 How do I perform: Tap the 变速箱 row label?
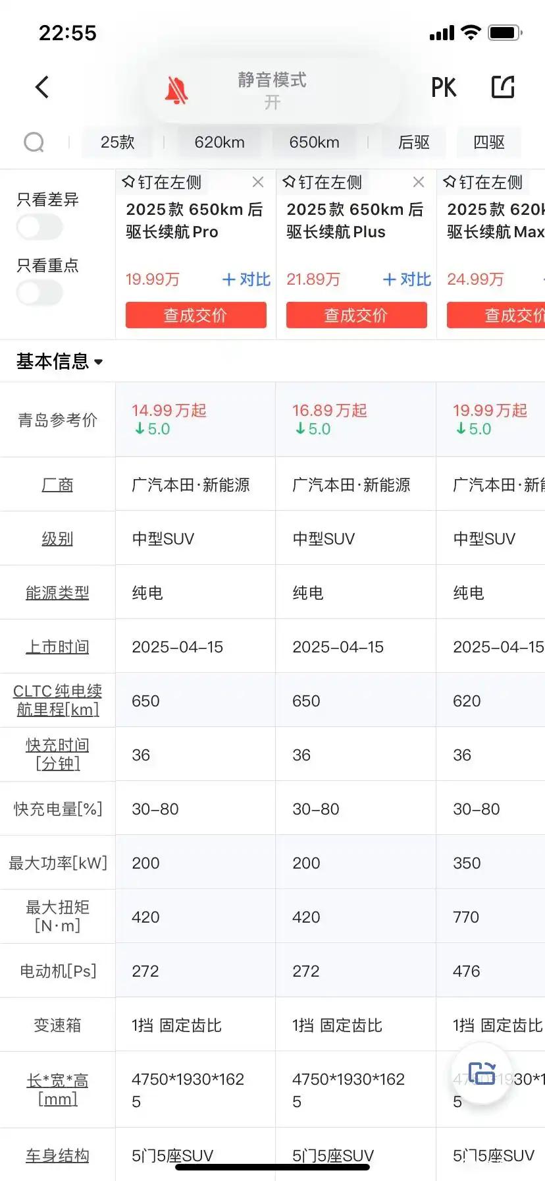[x=57, y=1025]
